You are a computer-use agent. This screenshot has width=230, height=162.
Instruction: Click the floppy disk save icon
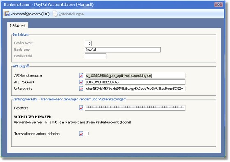click(7, 14)
